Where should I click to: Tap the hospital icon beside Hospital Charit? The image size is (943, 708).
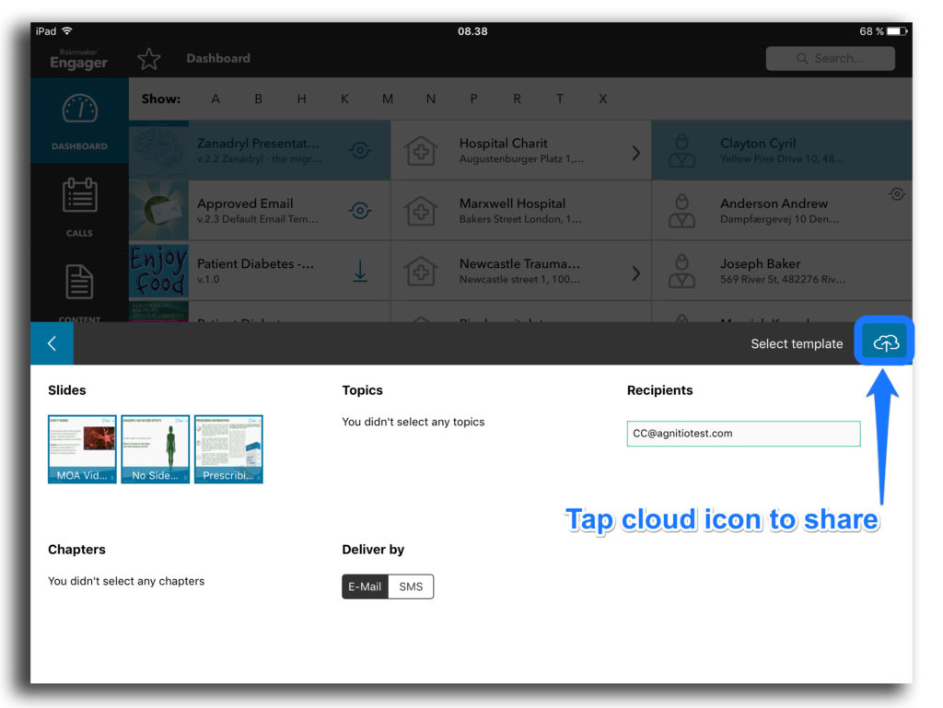pos(421,150)
